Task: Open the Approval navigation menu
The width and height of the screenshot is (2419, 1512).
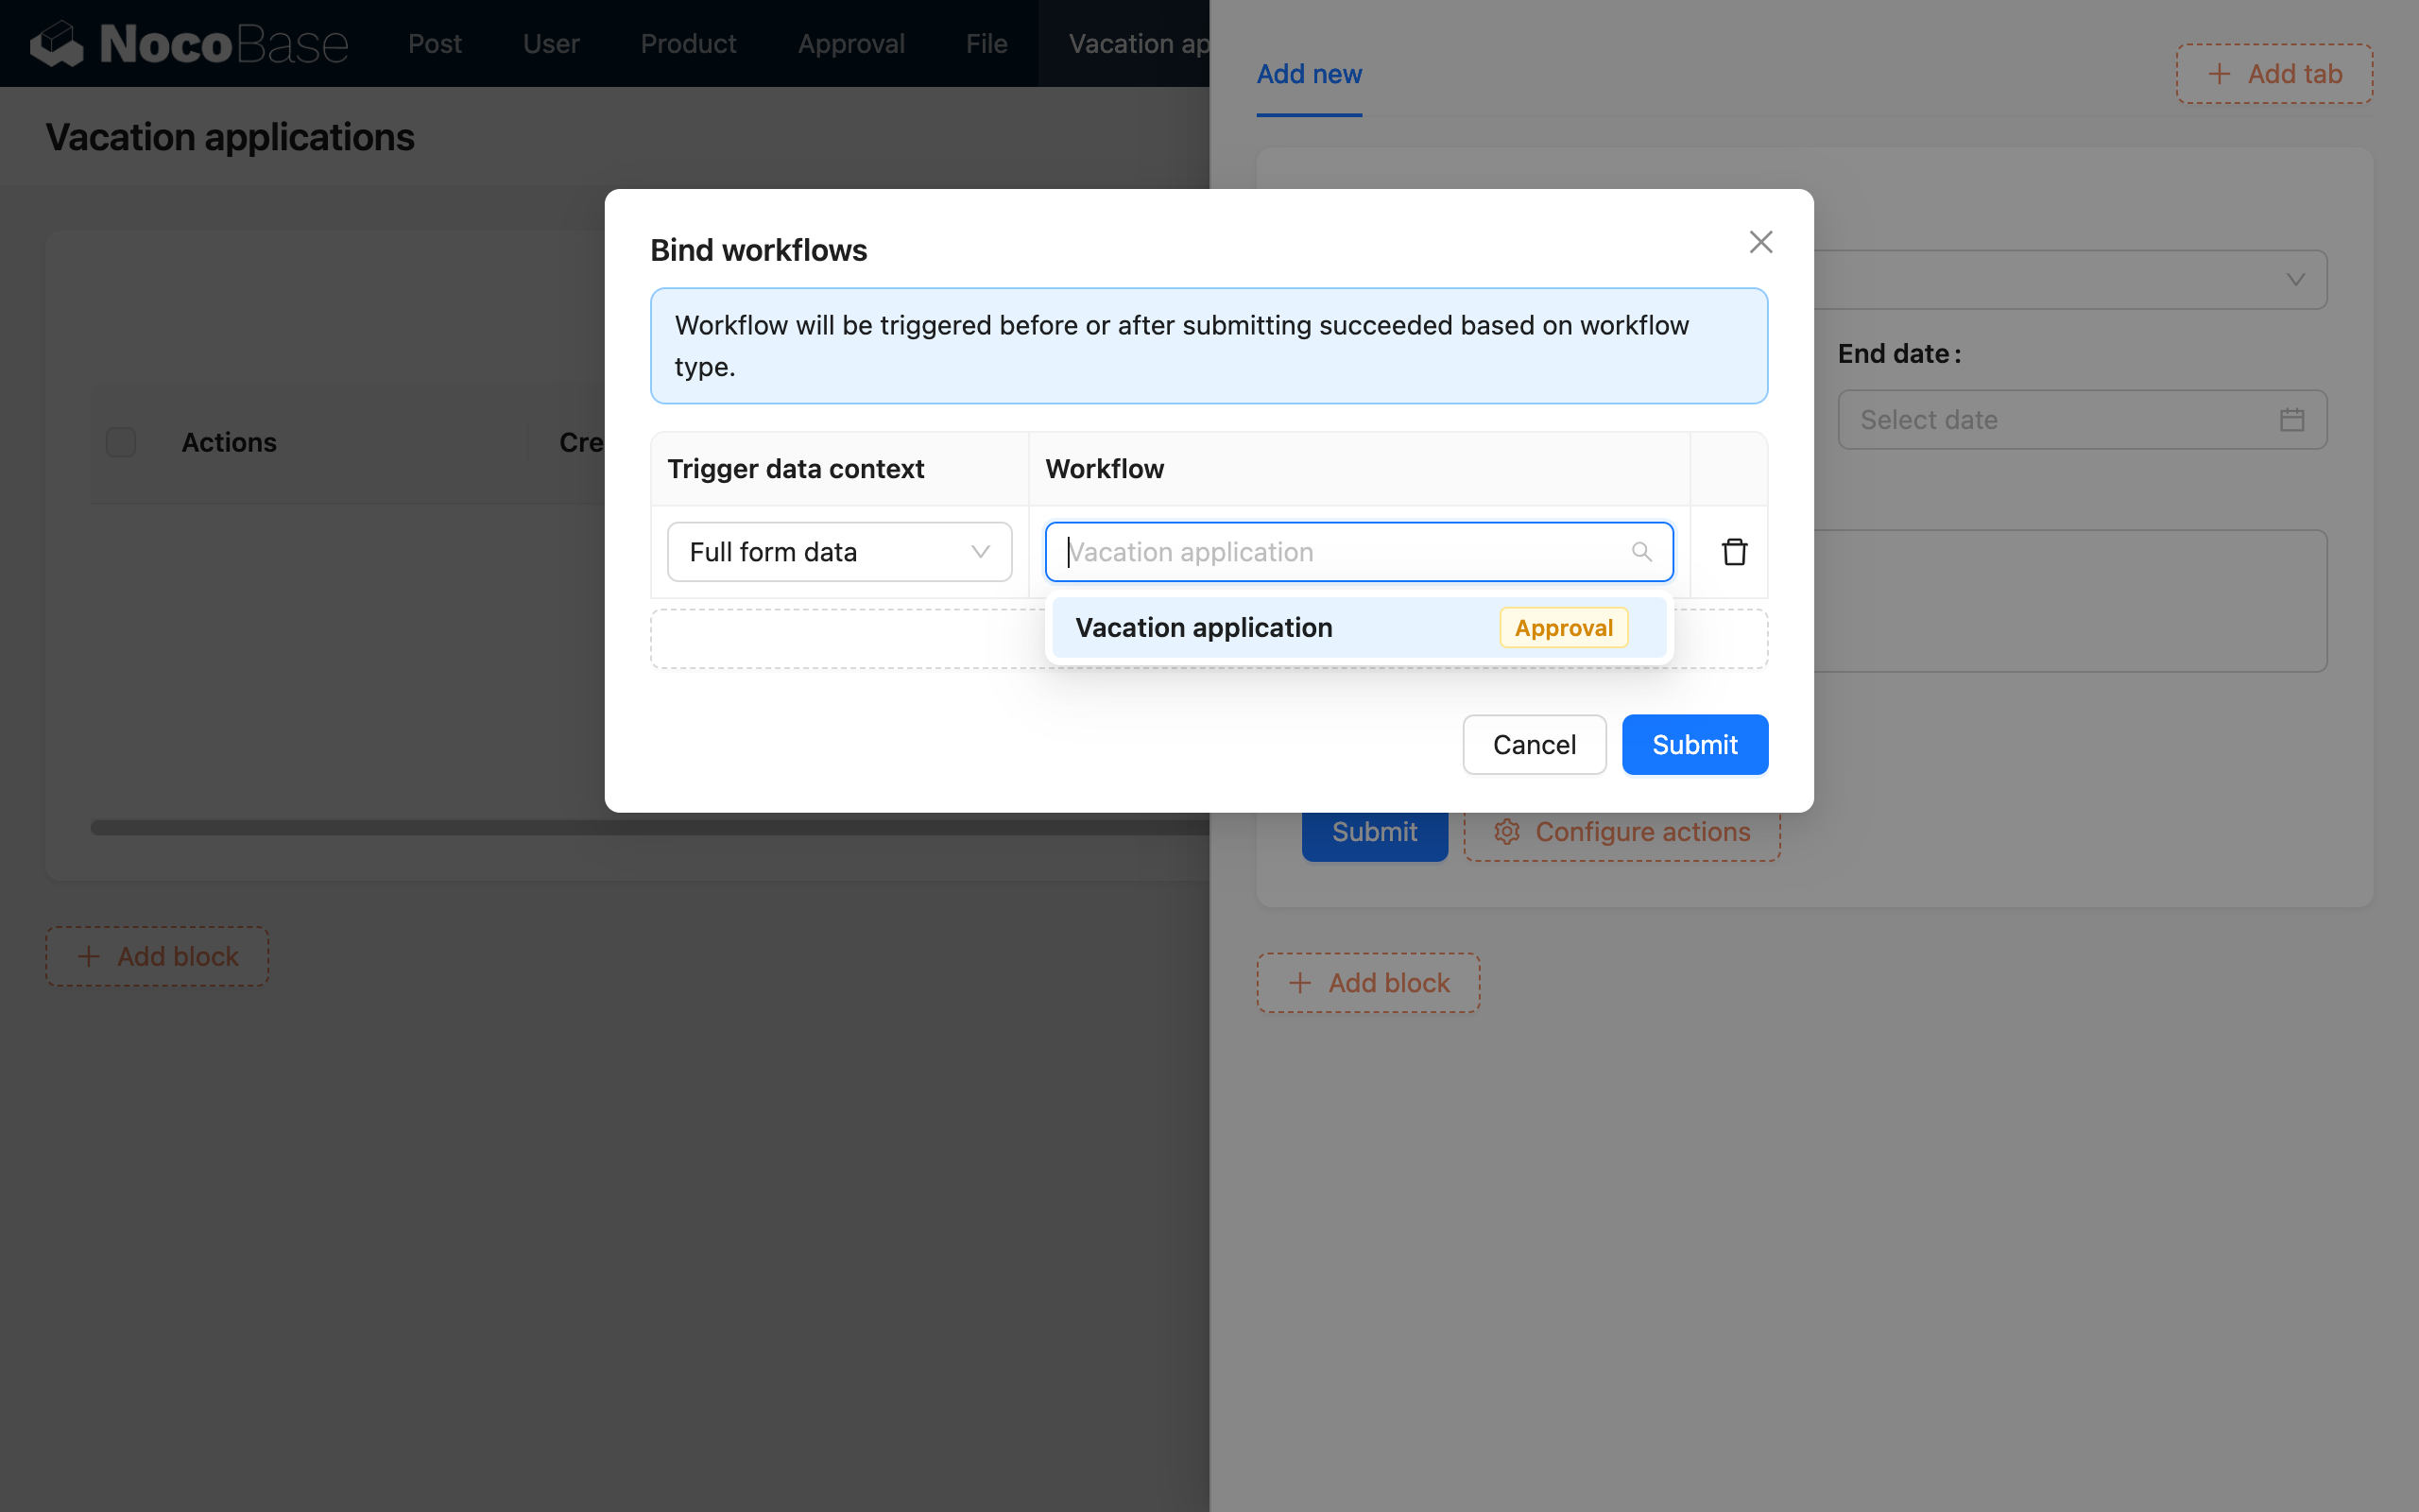Action: point(850,43)
